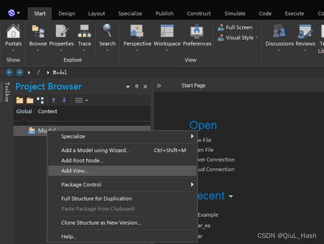Select the Perspective icon
This screenshot has height=244, width=324.
point(137,31)
